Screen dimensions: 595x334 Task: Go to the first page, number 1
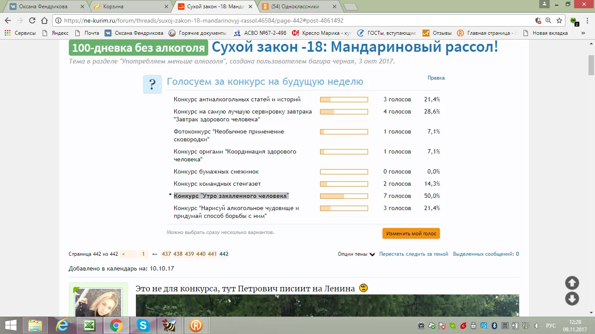point(143,254)
